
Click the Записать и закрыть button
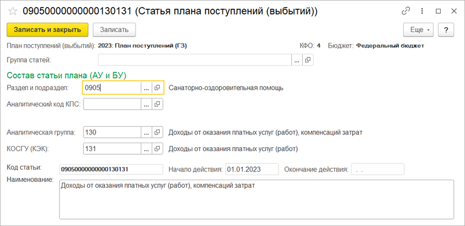47,30
